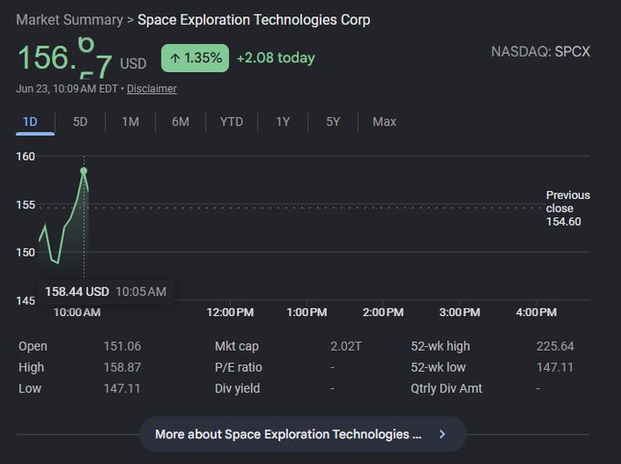
Task: Click the 10:00 AM axis label
Action: pos(77,312)
